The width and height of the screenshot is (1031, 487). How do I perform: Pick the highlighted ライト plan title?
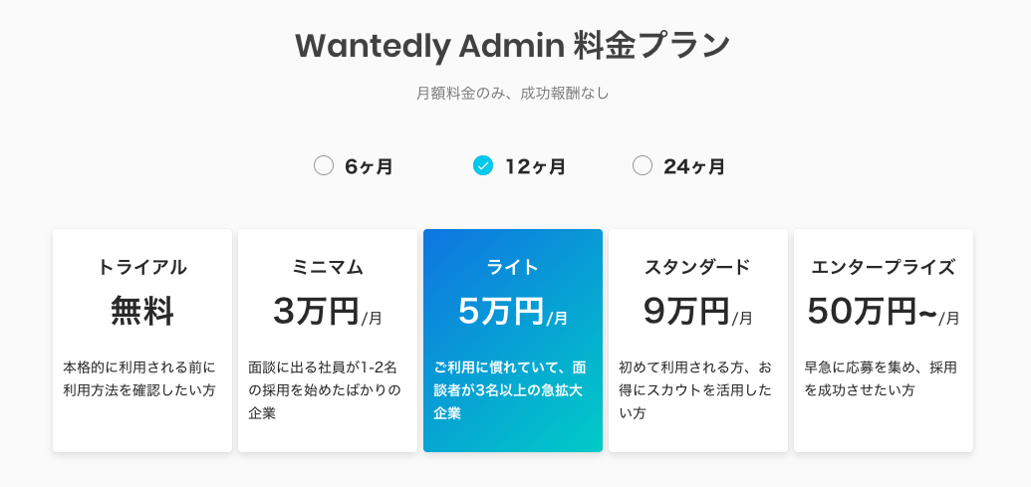[x=513, y=267]
